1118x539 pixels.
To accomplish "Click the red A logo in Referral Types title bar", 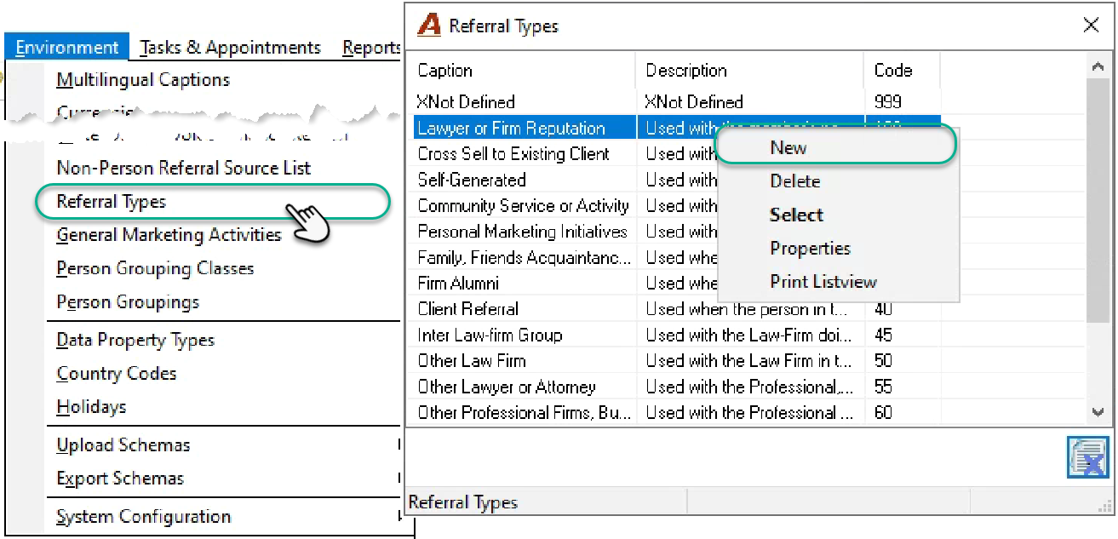I will tap(429, 26).
